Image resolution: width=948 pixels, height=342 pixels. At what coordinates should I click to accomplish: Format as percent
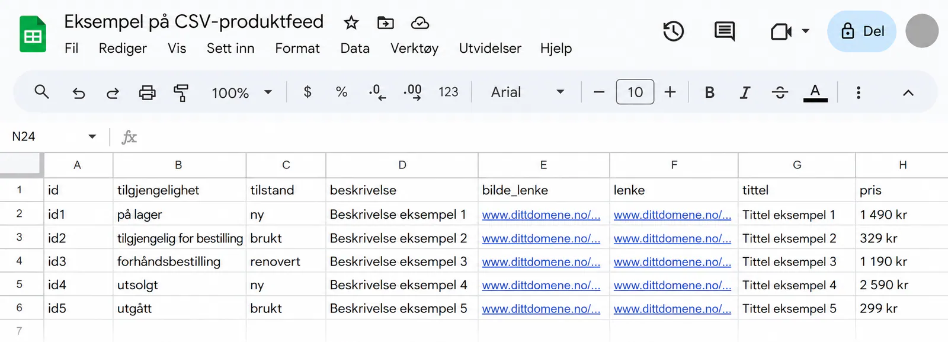(x=341, y=92)
